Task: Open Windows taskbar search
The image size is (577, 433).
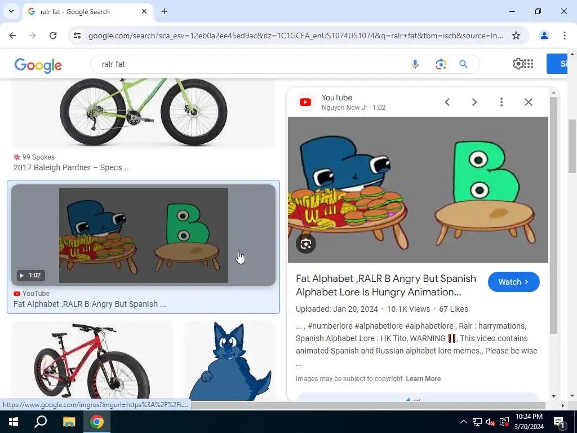Action: (x=41, y=422)
